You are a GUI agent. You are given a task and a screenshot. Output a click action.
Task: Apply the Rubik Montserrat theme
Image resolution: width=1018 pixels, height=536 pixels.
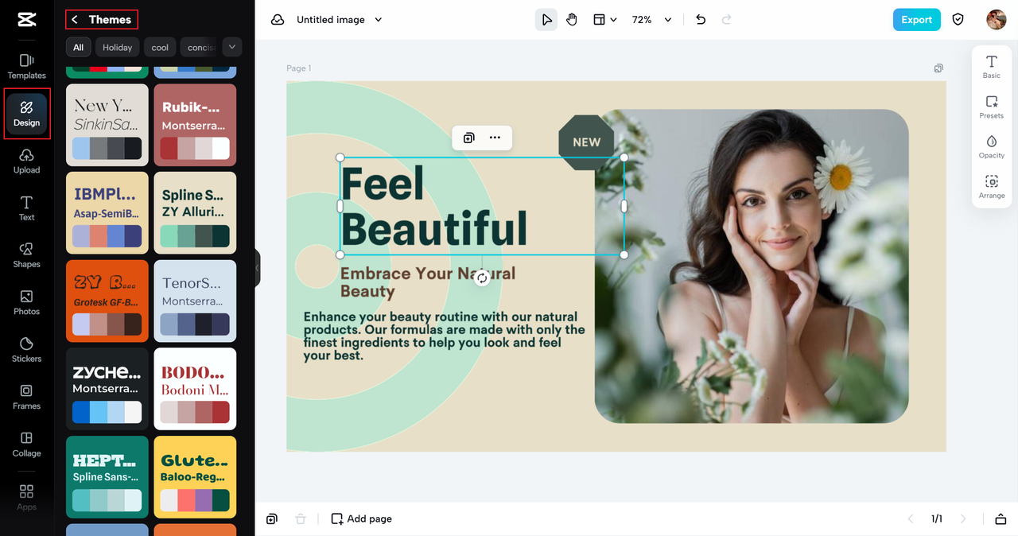tap(195, 125)
